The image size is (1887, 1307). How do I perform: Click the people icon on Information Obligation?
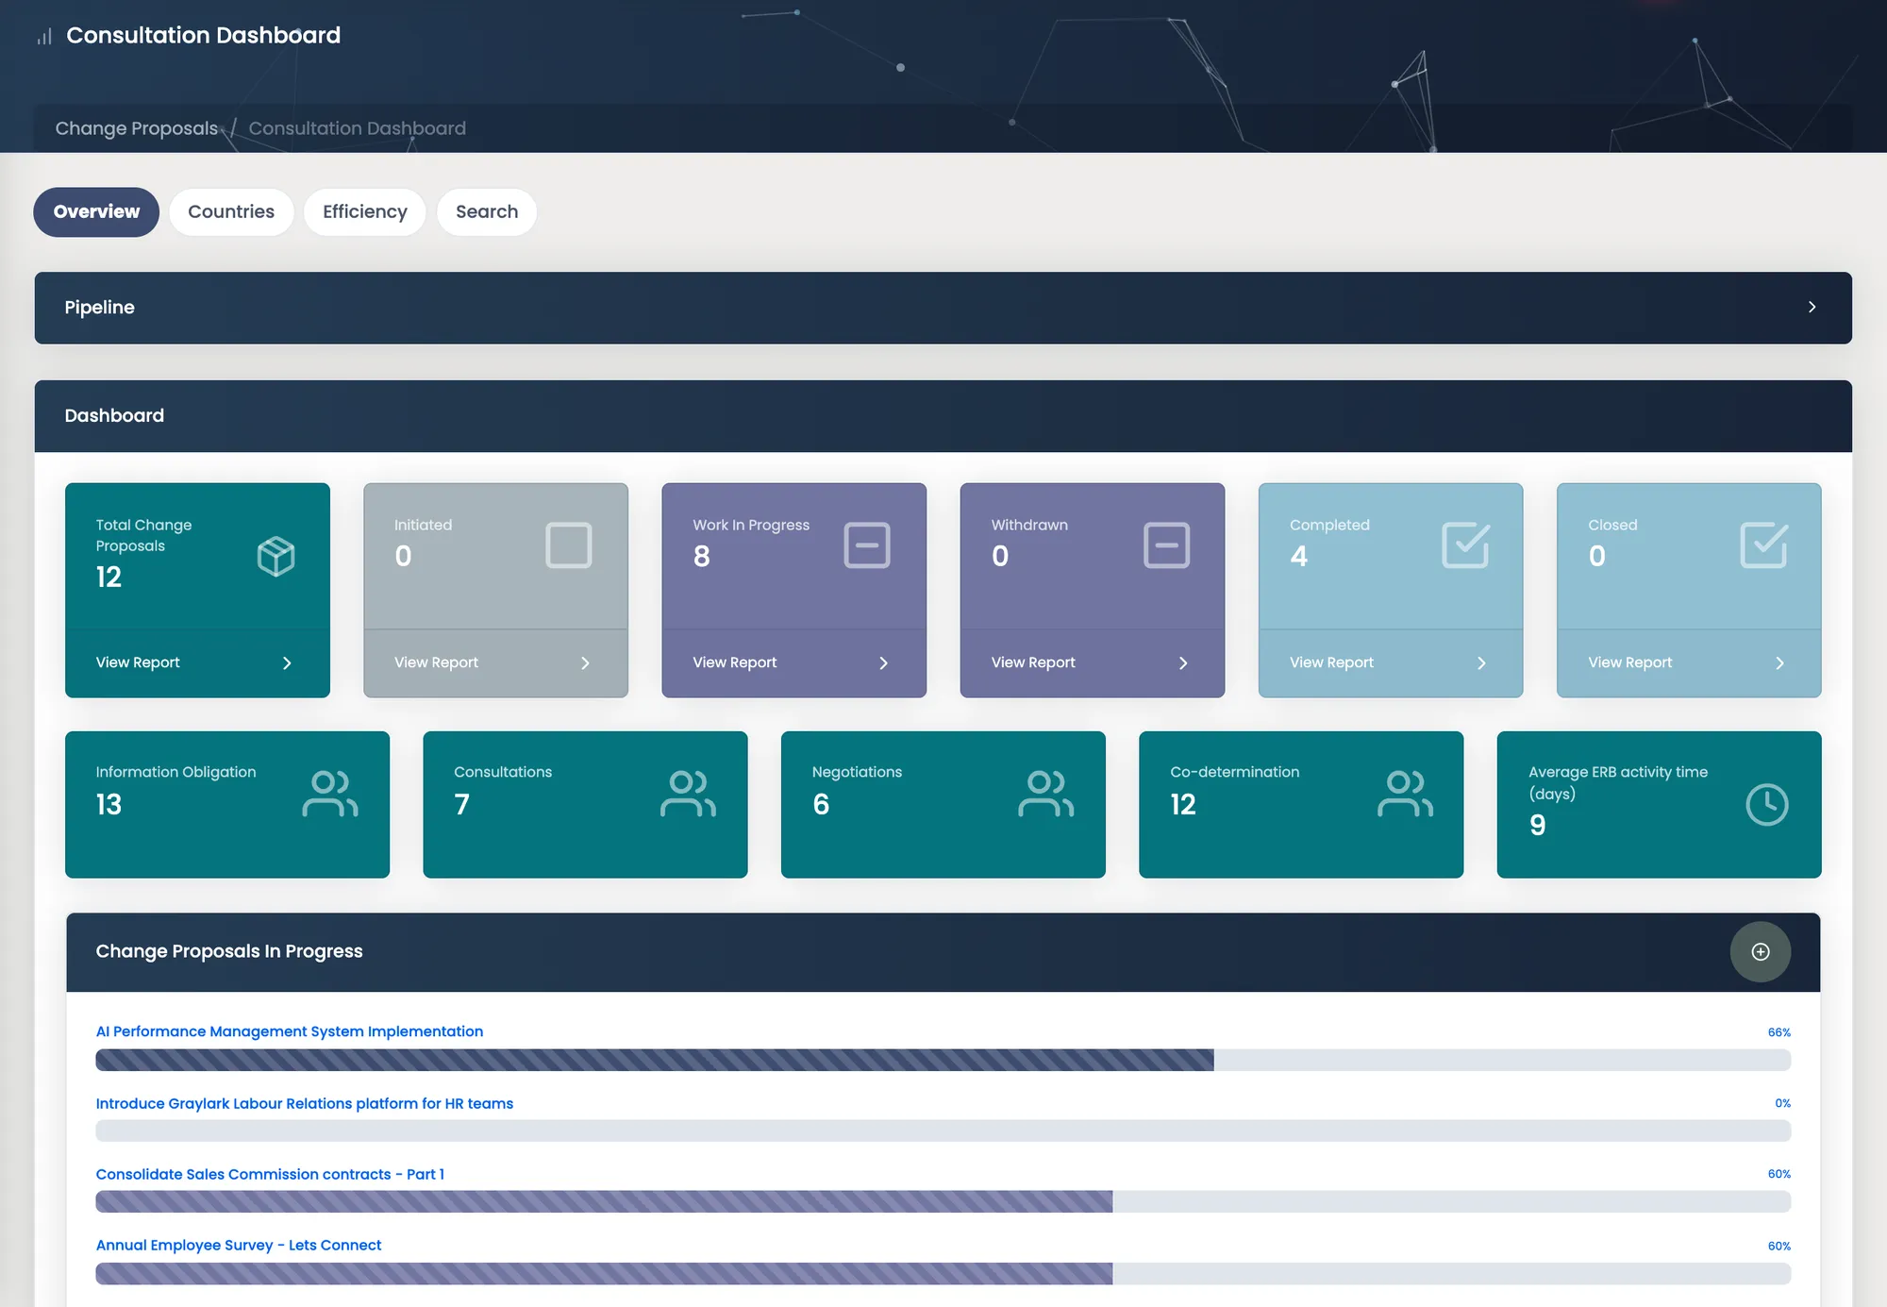330,794
